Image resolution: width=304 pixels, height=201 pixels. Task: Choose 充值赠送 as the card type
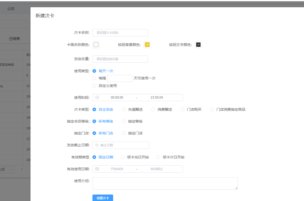click(124, 109)
